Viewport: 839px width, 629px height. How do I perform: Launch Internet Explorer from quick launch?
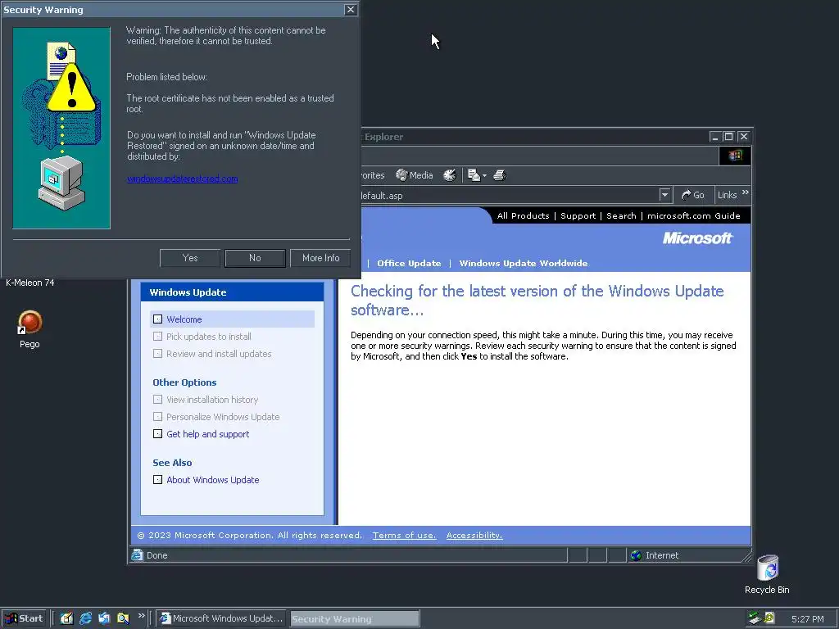(85, 618)
